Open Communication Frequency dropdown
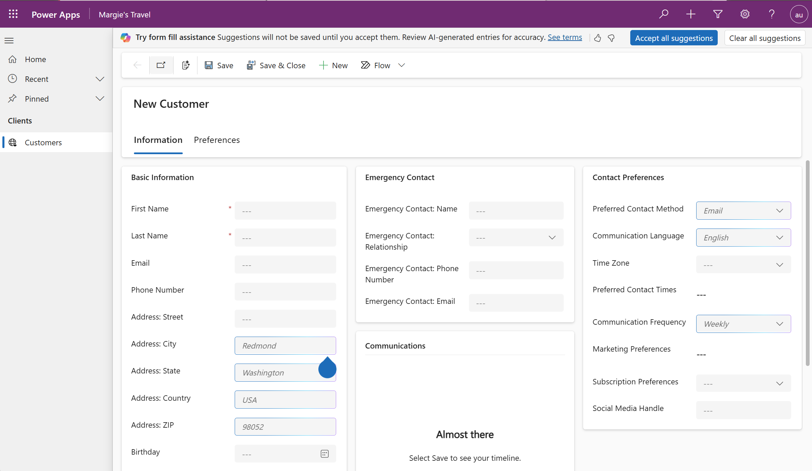 (743, 324)
